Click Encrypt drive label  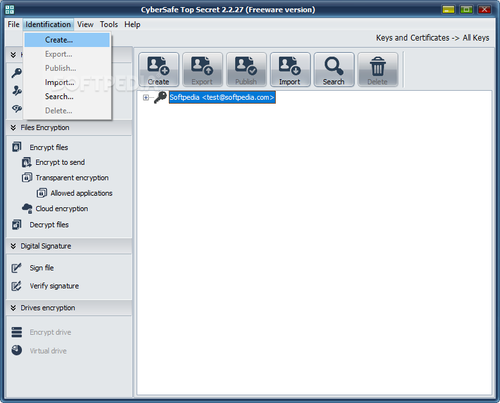pos(50,332)
